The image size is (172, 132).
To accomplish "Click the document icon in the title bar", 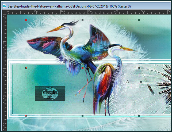I will point(5,6).
